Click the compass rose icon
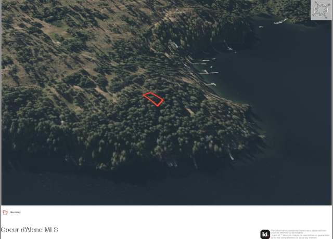The image size is (333, 239). 321,10
